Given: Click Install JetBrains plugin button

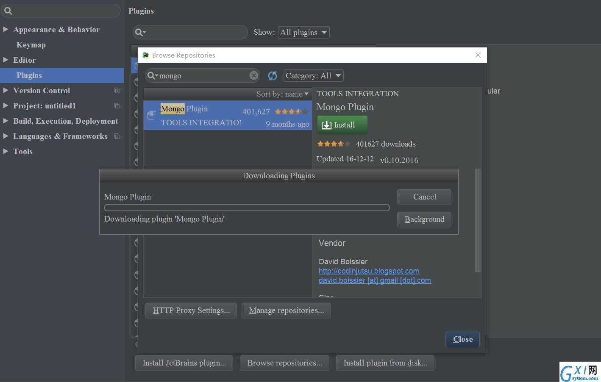Looking at the screenshot, I should click(x=184, y=363).
